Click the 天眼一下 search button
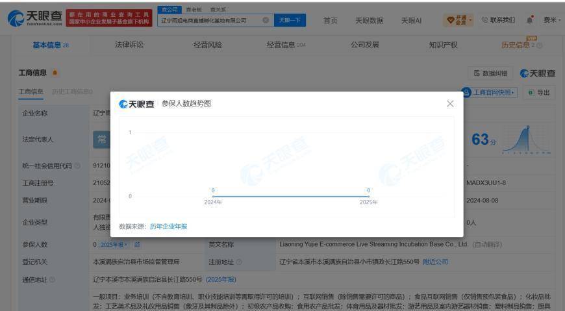 [290, 20]
